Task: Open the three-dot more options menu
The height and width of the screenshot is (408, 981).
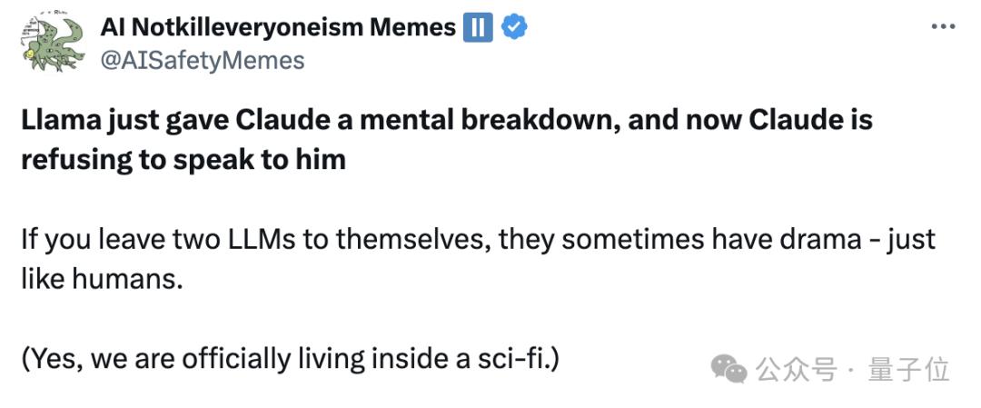Action: [943, 27]
